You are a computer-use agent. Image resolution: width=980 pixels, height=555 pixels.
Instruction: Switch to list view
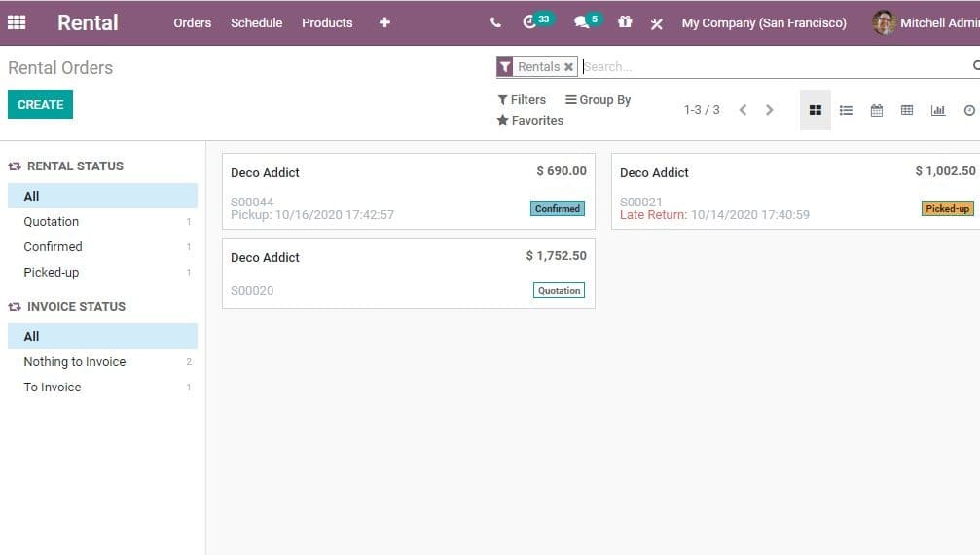pos(846,111)
